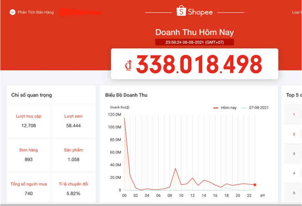
Task: Click the midnight peak at hour 00
Action: (x=124, y=118)
